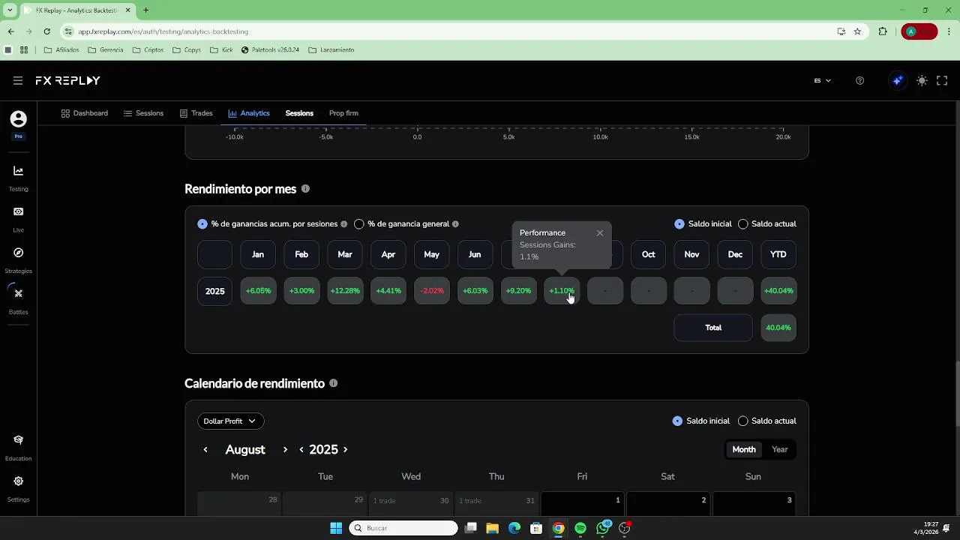Open Spotify from taskbar
960x540 pixels.
click(x=580, y=528)
